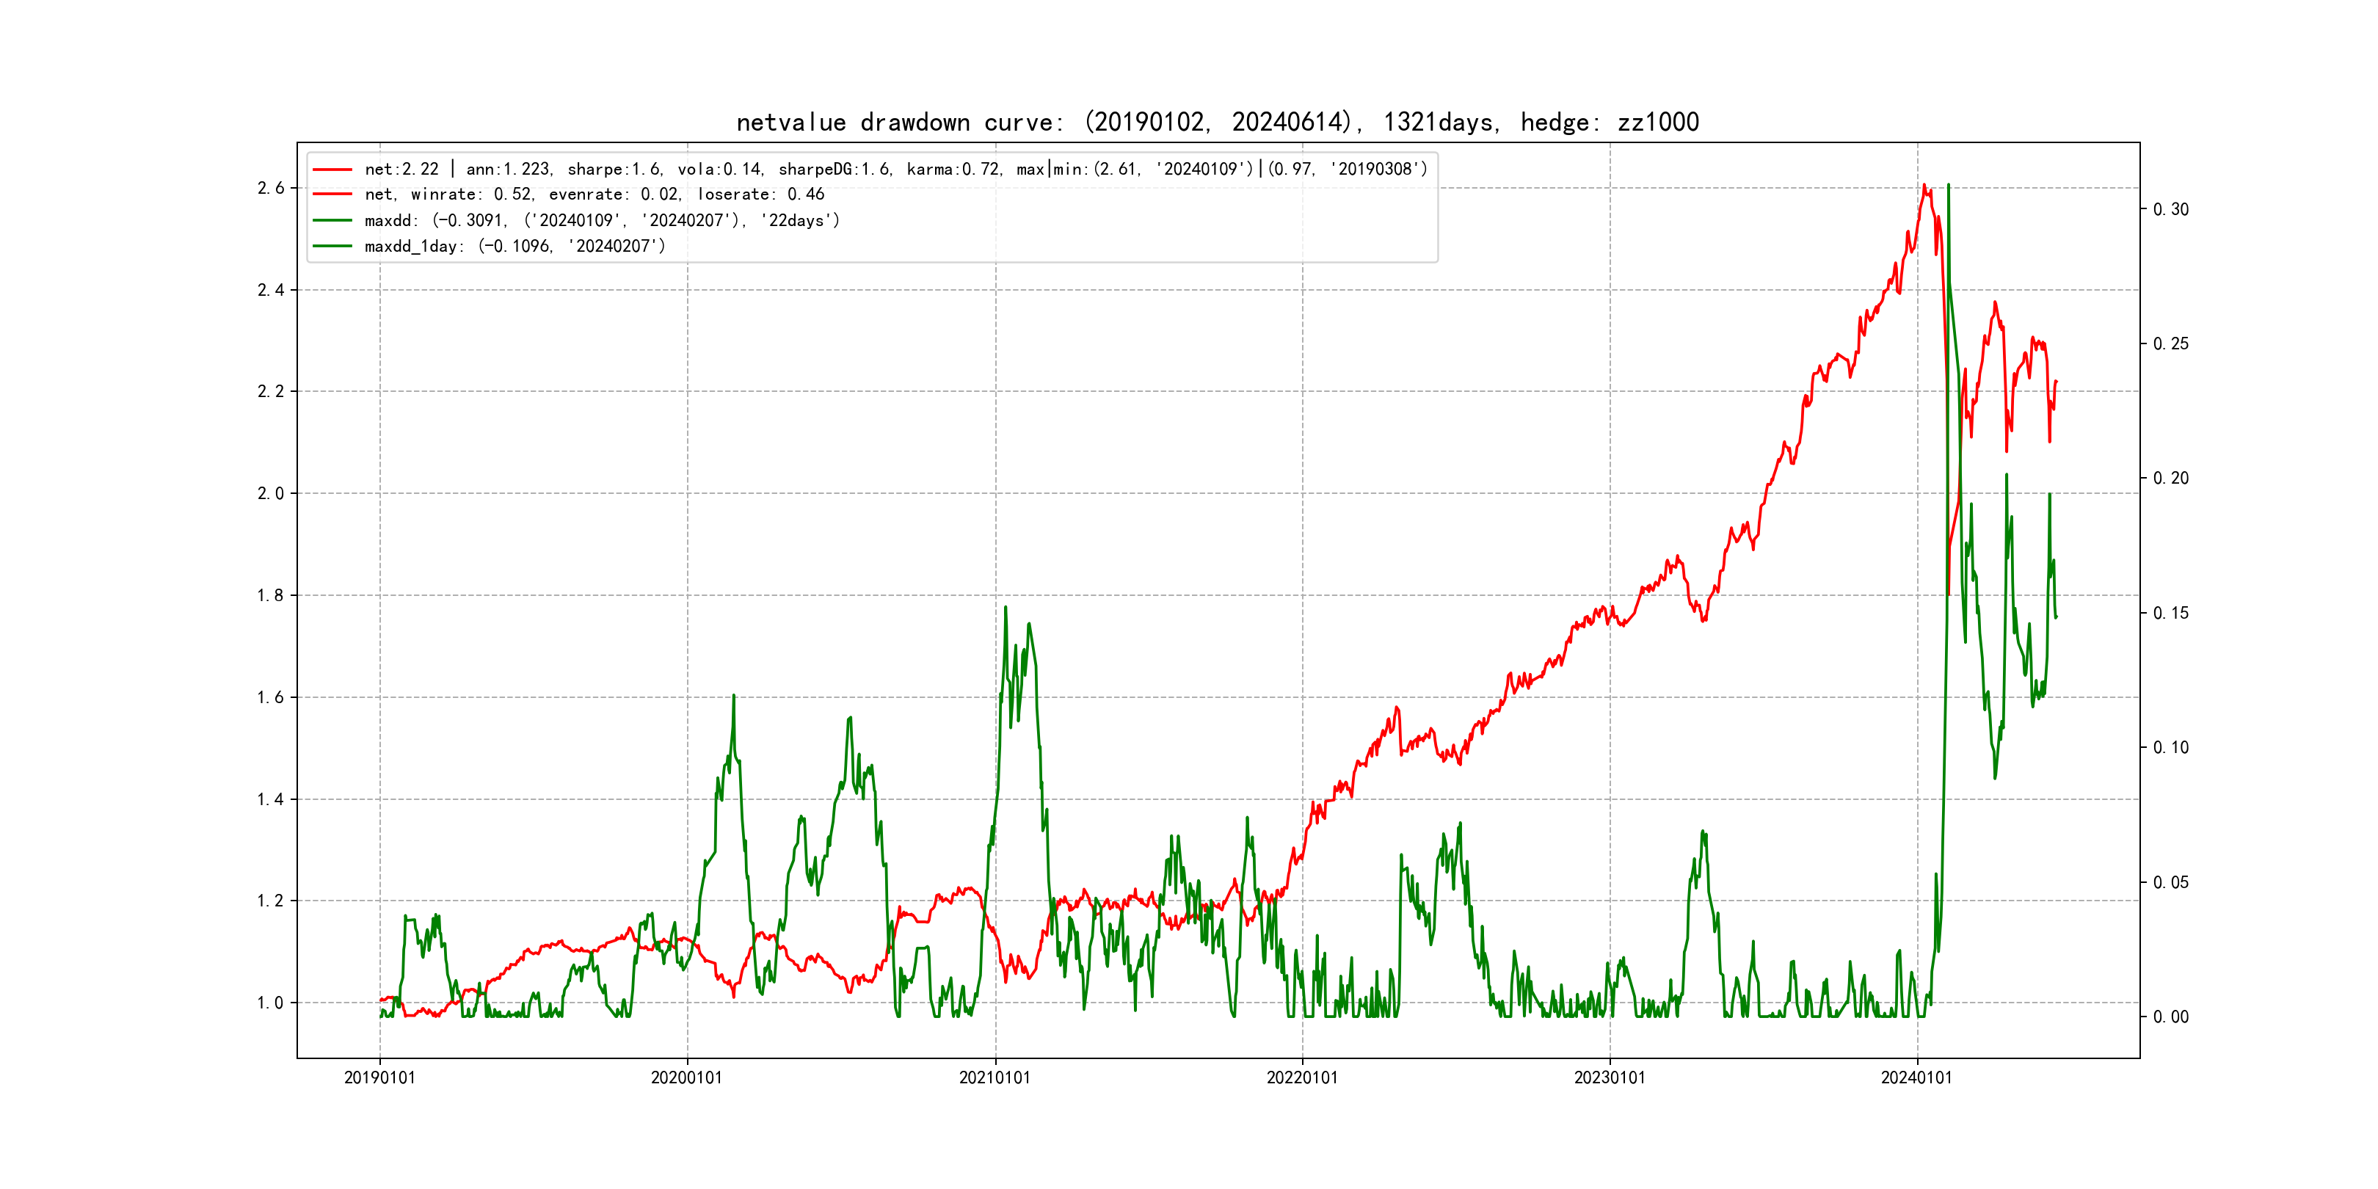Click the 0.15 right y-axis tick label
Image resolution: width=2378 pixels, height=1189 pixels.
(x=2170, y=613)
